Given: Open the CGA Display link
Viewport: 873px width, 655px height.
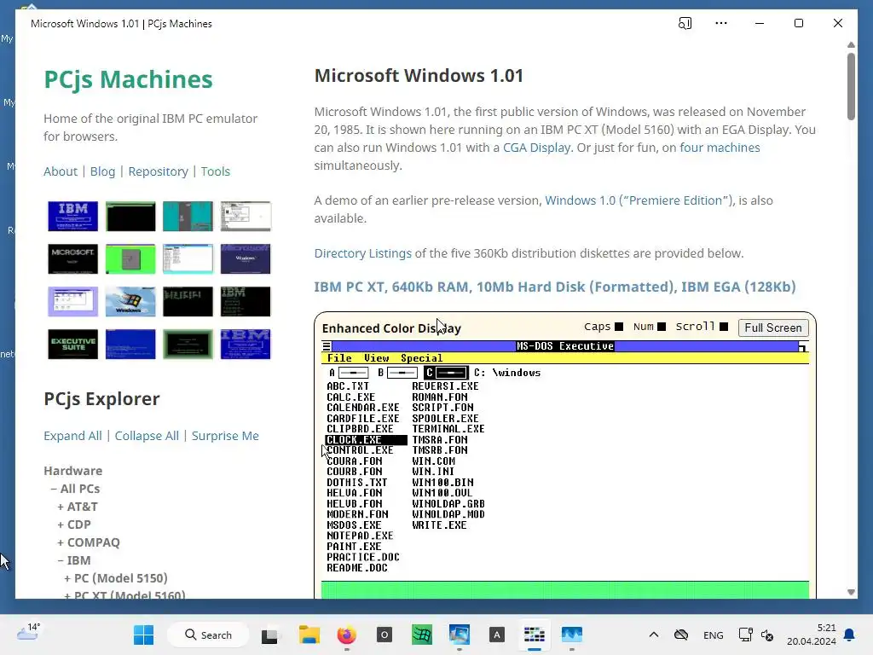Looking at the screenshot, I should [537, 147].
